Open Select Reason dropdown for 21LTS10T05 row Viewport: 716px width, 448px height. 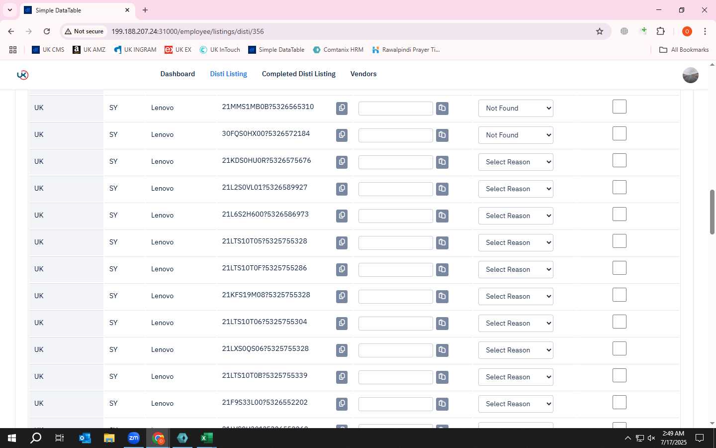coord(516,242)
